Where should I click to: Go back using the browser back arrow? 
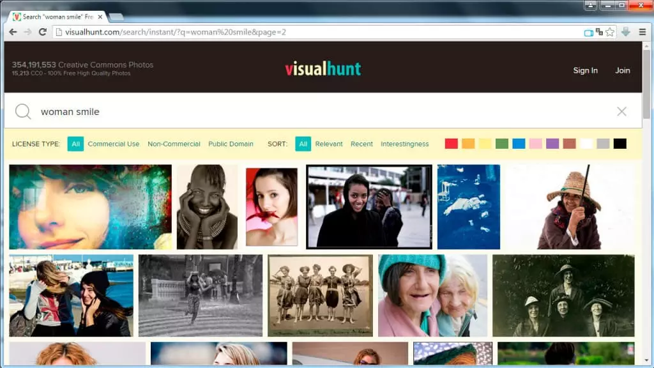[x=13, y=32]
